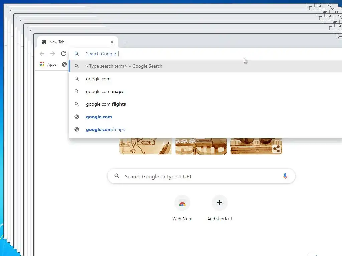Open the google.com/maps URL suggestion

pyautogui.click(x=205, y=129)
